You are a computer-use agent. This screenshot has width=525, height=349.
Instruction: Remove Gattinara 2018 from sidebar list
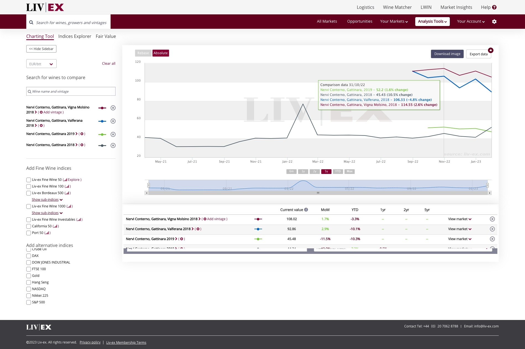[113, 145]
